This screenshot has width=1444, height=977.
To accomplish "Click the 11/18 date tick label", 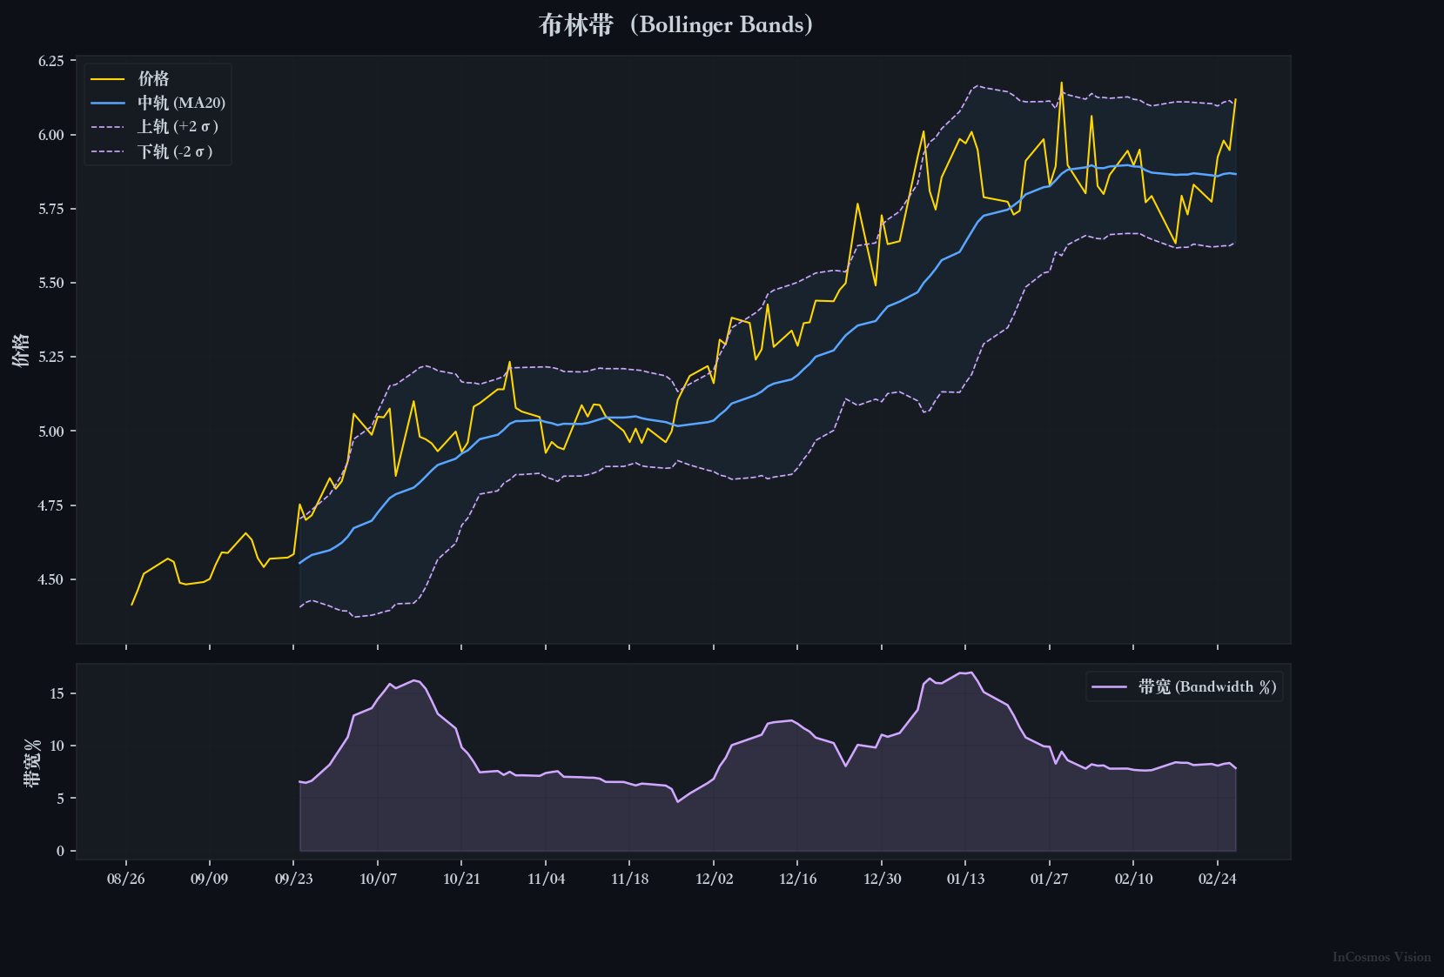I will (629, 879).
